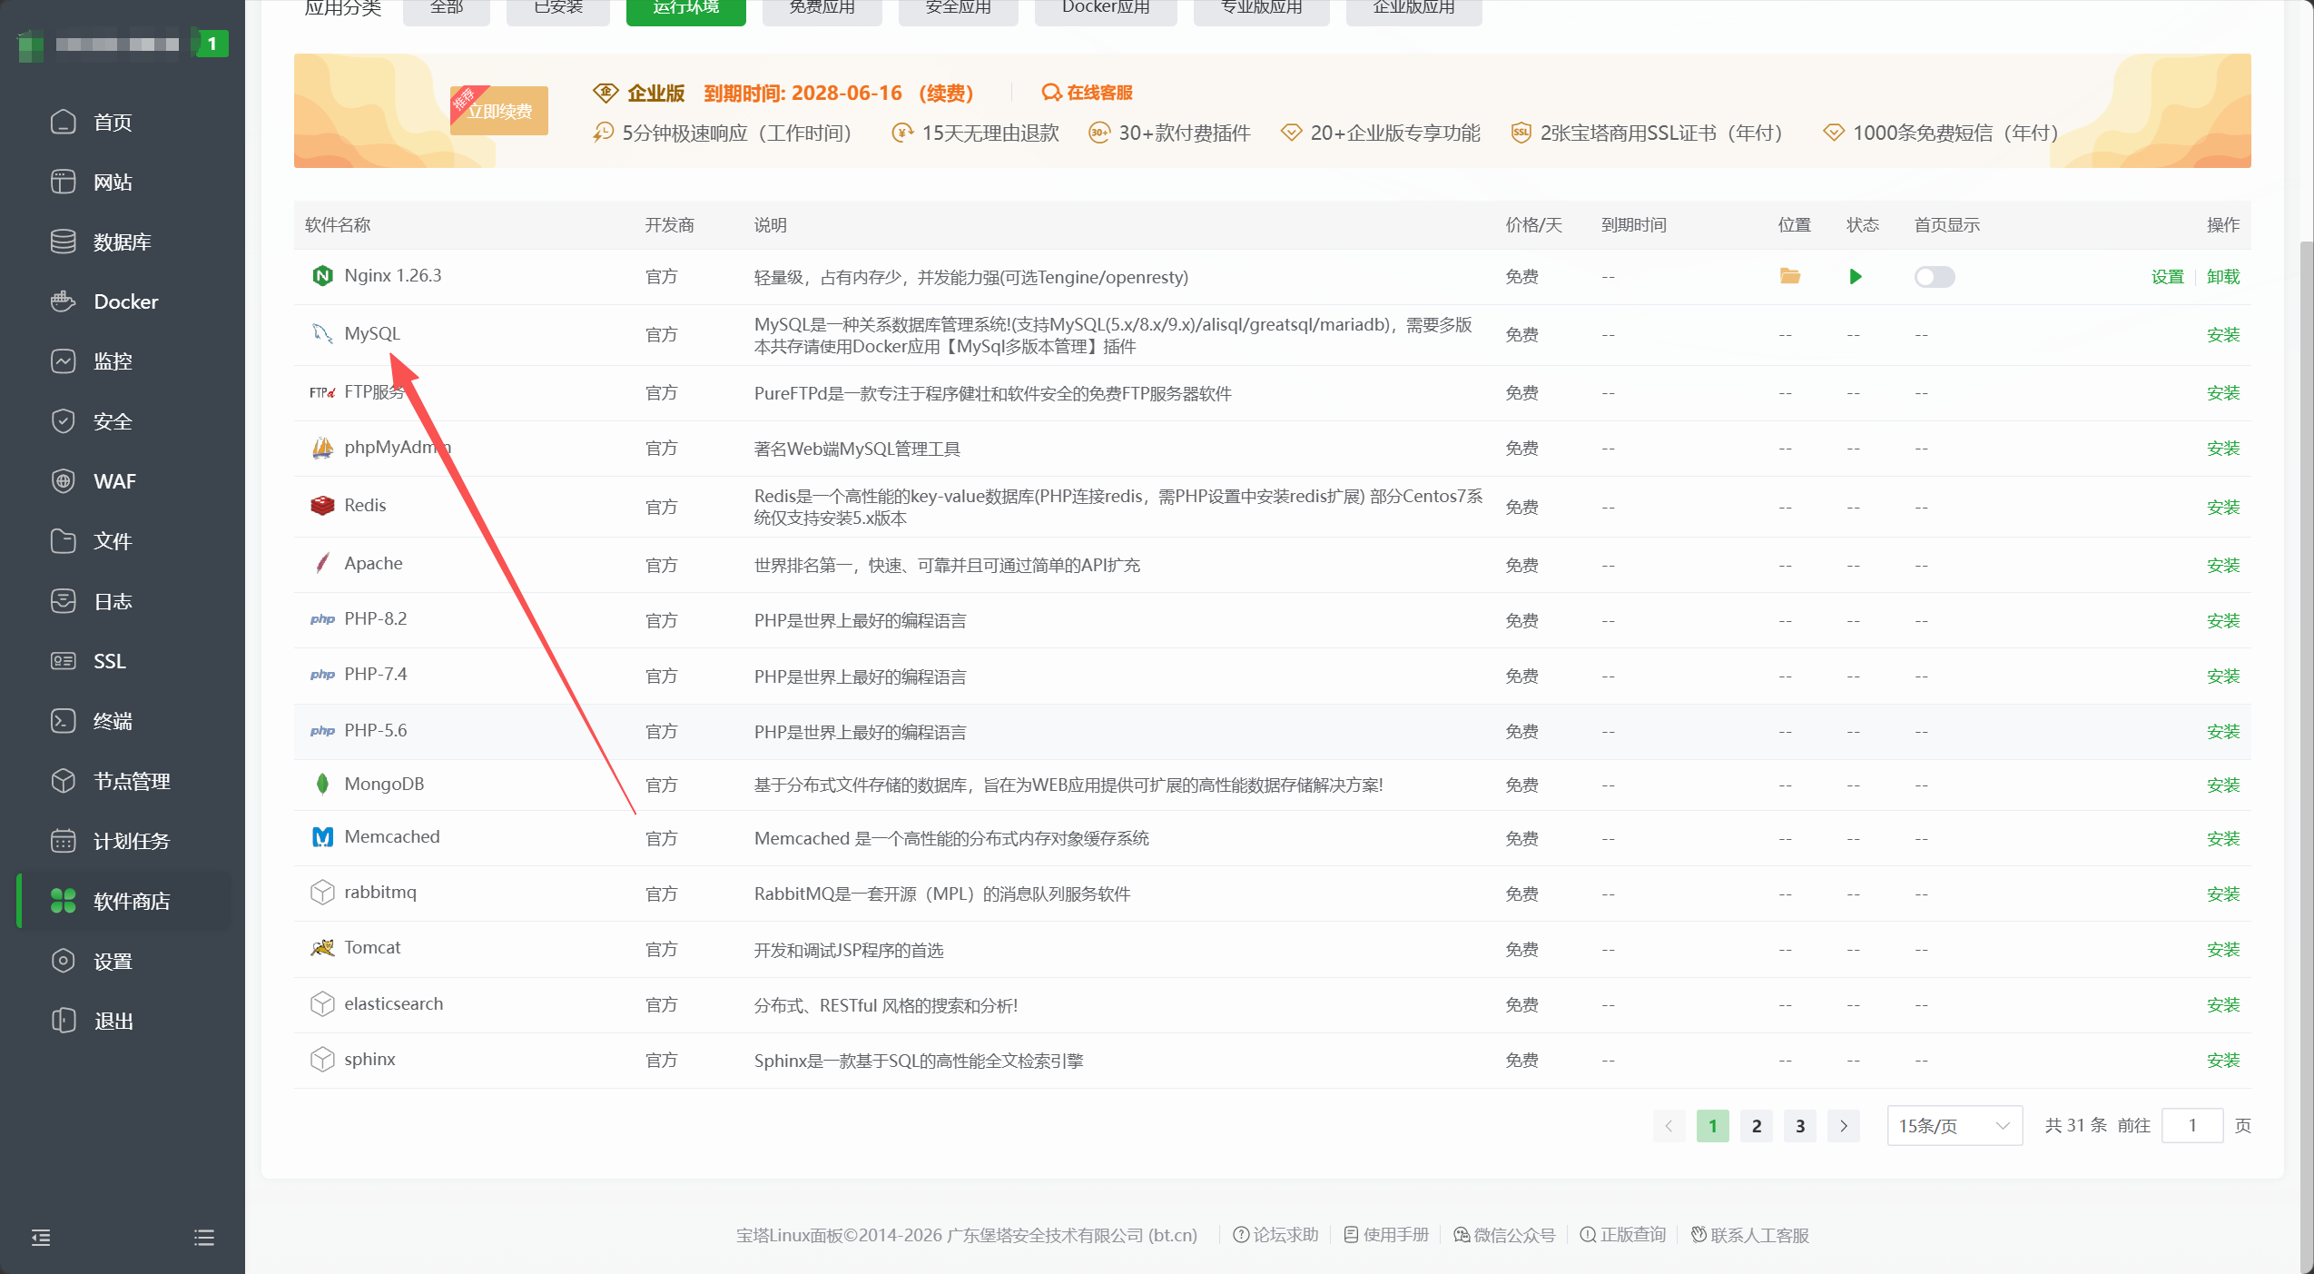Click 安装 for Redis
This screenshot has height=1274, width=2314.
pyautogui.click(x=2223, y=508)
